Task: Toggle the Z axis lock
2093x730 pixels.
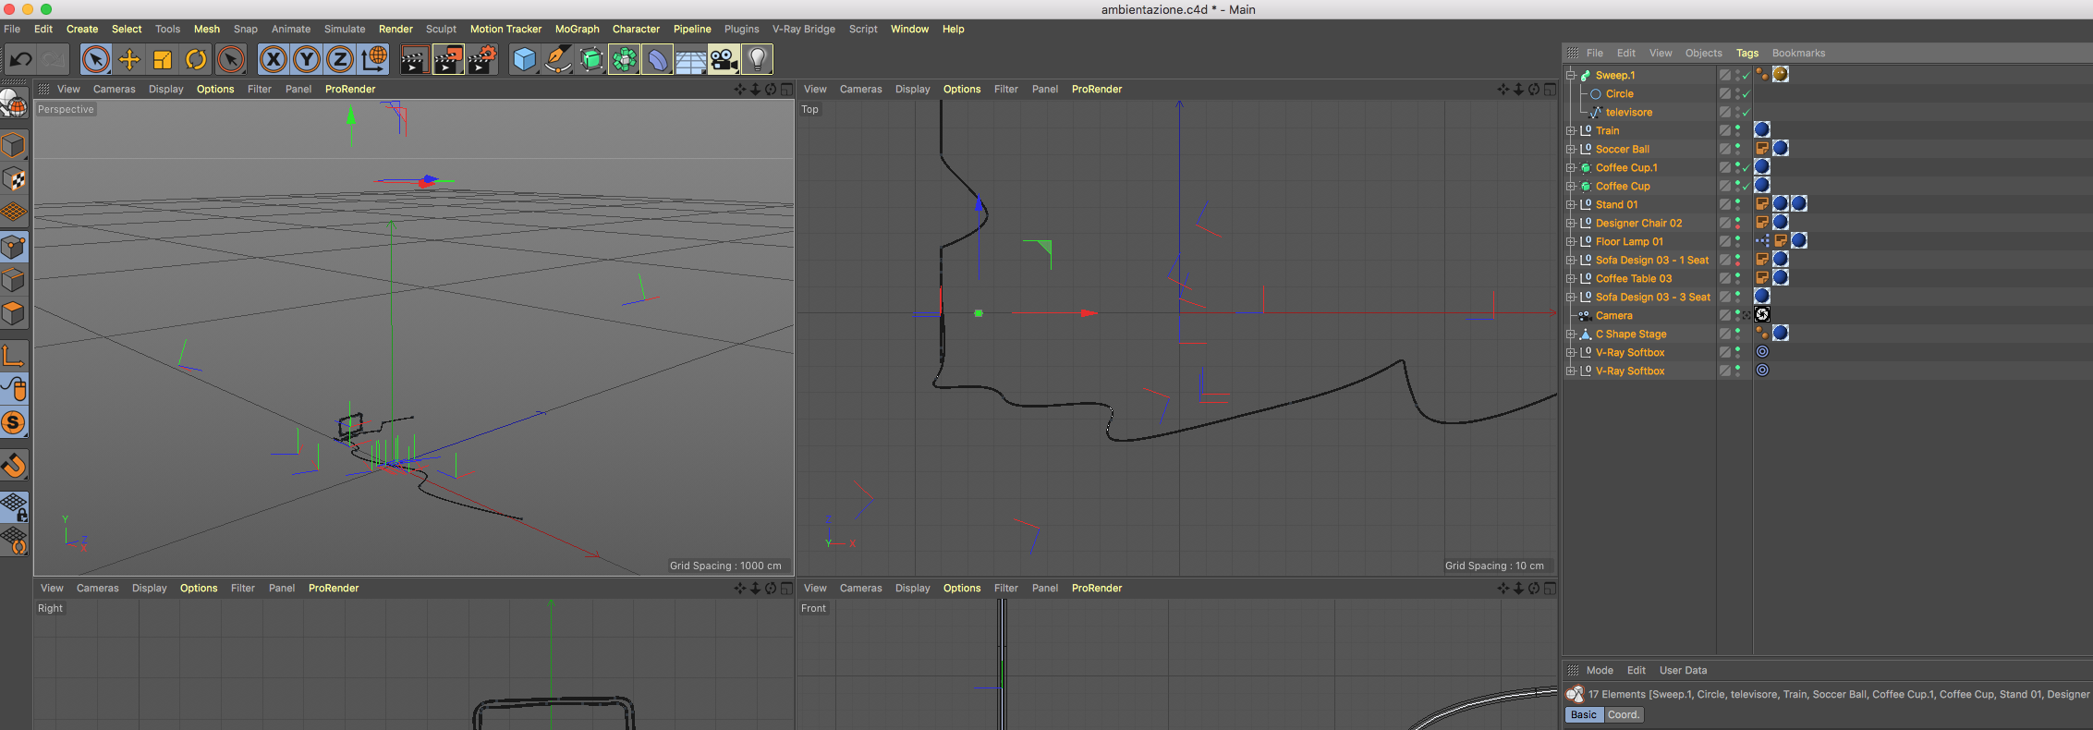Action: click(339, 60)
